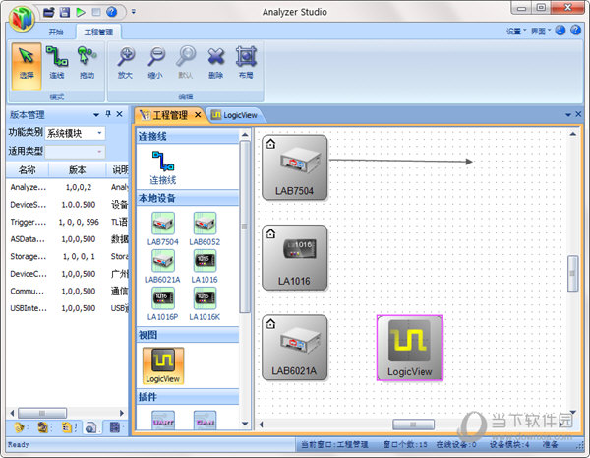Select the Trigger.... row in the version list
Viewport: 590px width, 458px height.
point(68,222)
